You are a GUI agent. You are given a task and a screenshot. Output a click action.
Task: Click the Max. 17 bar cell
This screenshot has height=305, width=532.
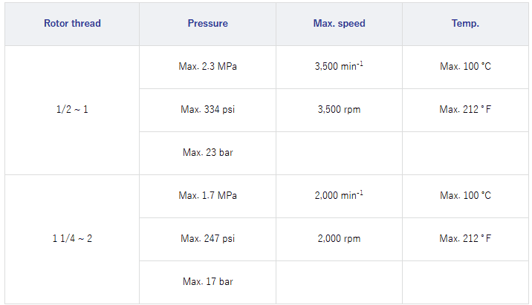207,282
